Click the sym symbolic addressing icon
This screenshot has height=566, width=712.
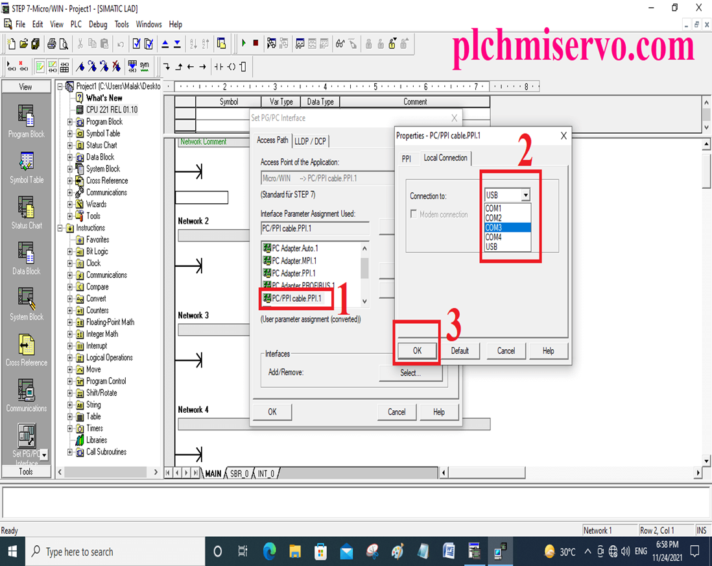point(145,67)
